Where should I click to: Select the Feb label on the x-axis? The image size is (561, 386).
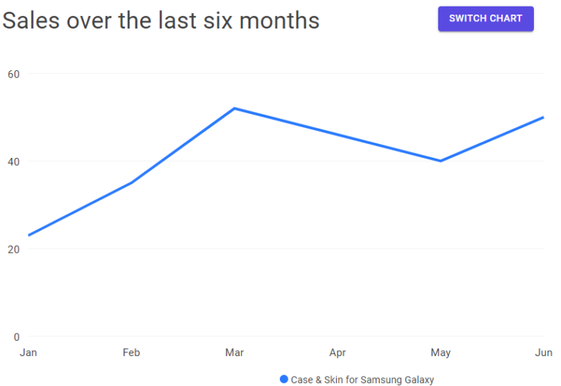pyautogui.click(x=131, y=353)
